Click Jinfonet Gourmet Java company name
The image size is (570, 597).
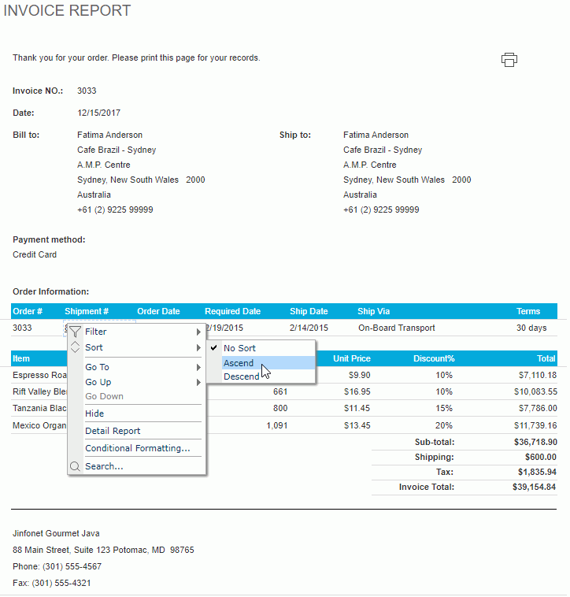[x=56, y=533]
